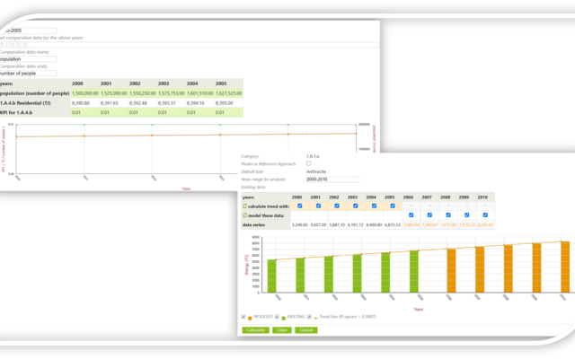Uncheck model these data checkbox for 2006
Screen dimensions: 575x359
[411, 215]
